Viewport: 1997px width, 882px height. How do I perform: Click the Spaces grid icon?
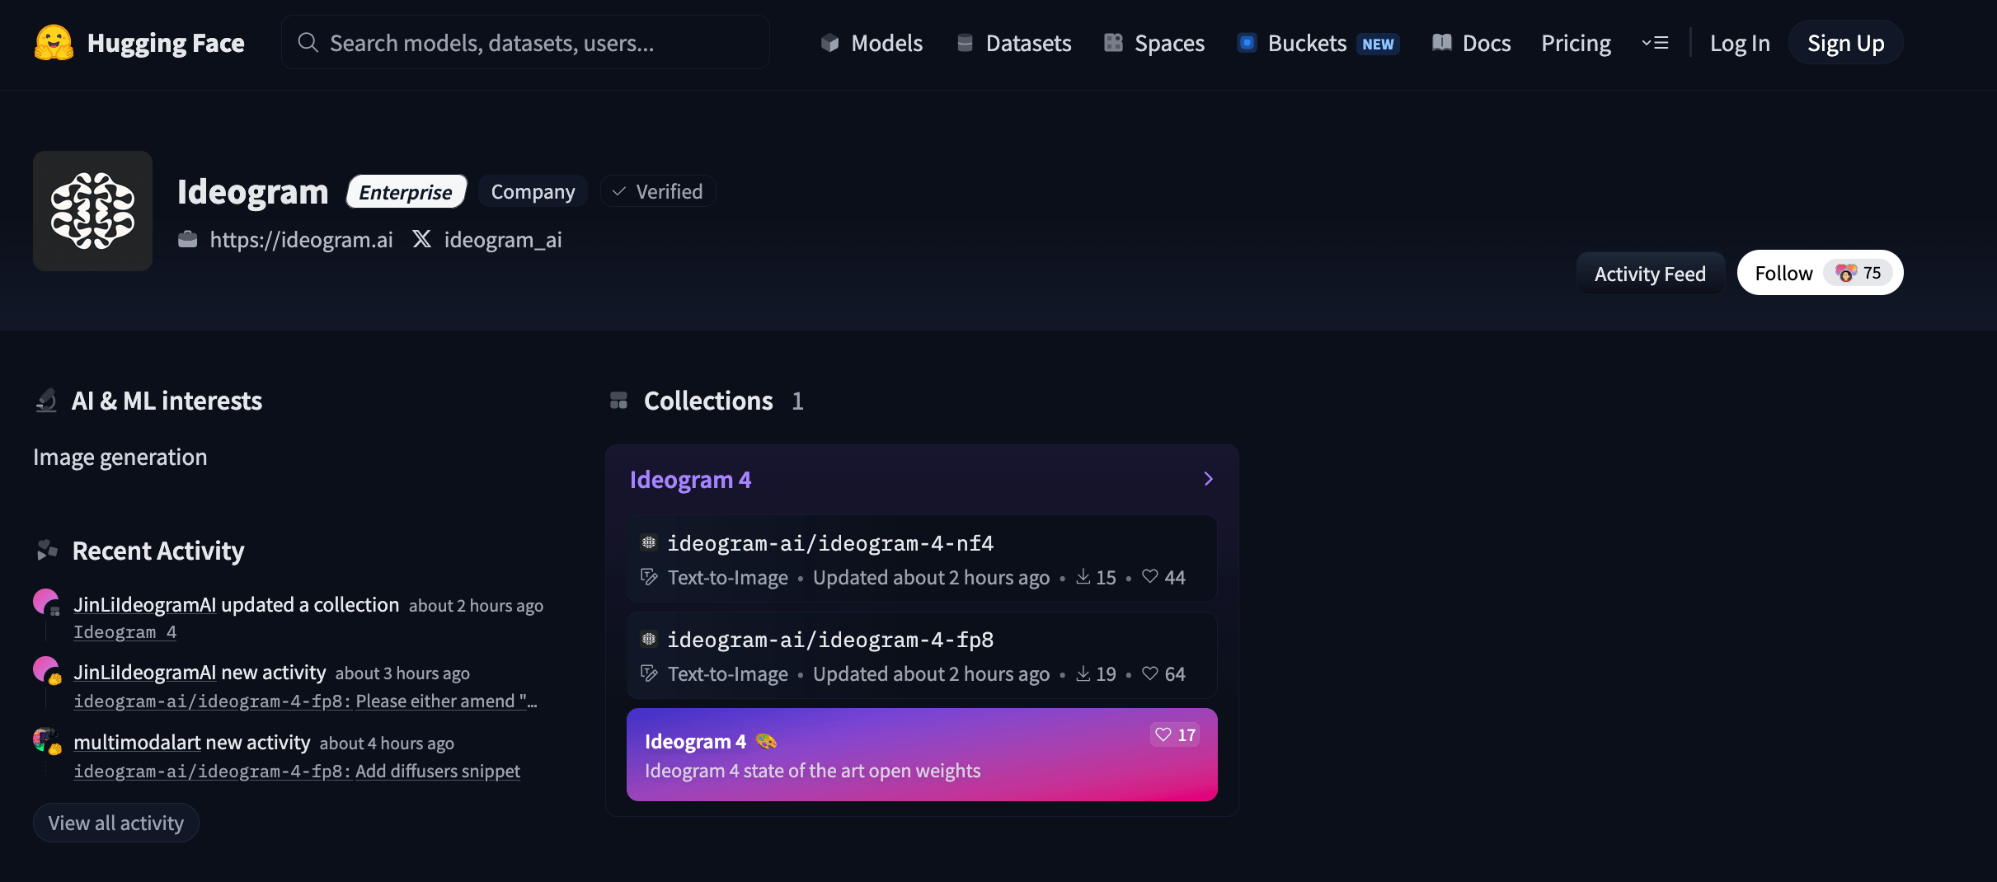[x=1113, y=42]
